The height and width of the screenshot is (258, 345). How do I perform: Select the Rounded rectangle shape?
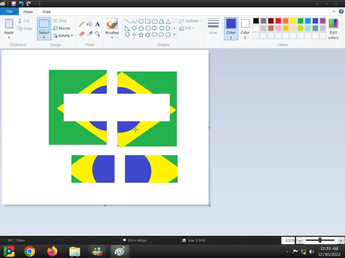pyautogui.click(x=155, y=21)
